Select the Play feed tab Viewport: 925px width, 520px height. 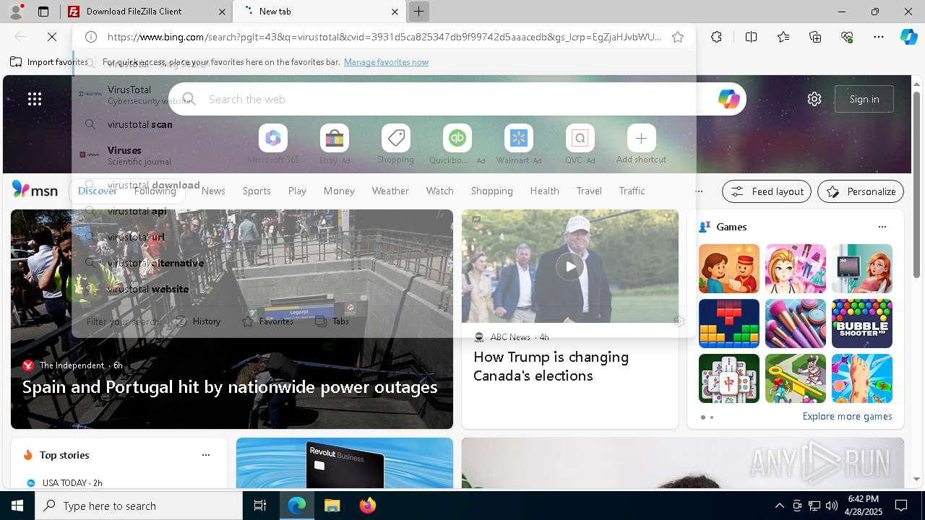click(x=297, y=191)
